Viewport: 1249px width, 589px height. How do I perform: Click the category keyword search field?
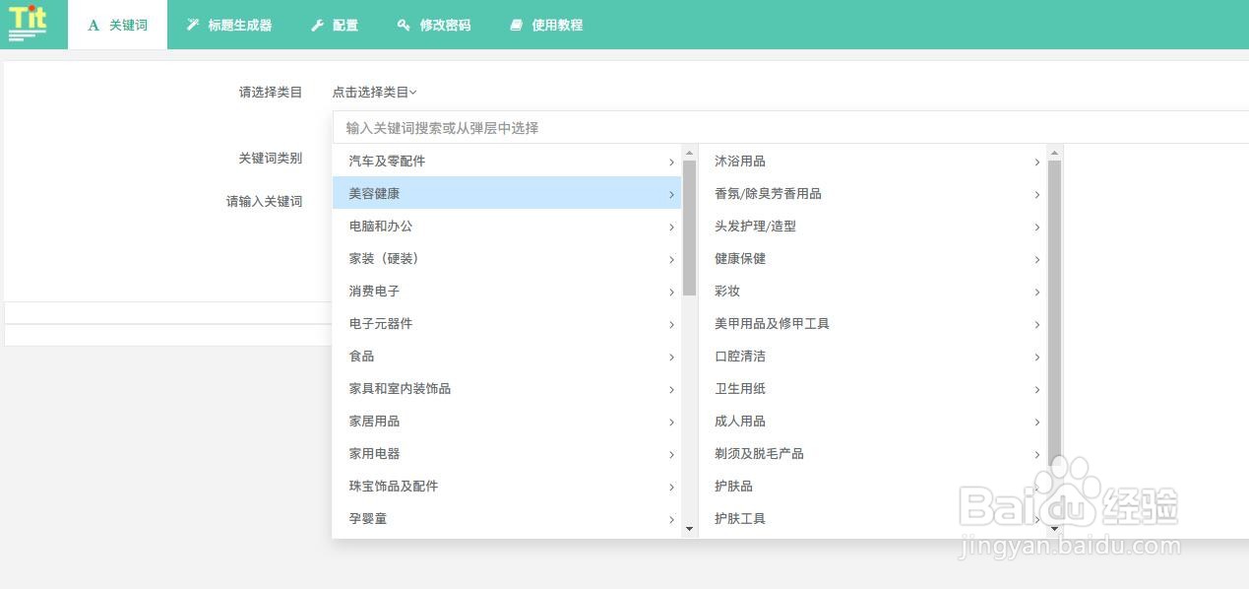pos(787,128)
